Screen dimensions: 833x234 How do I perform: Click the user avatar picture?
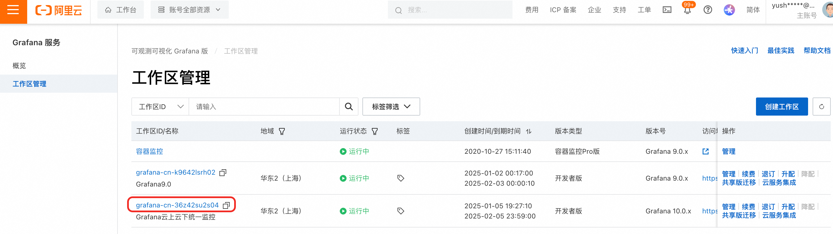coord(828,9)
